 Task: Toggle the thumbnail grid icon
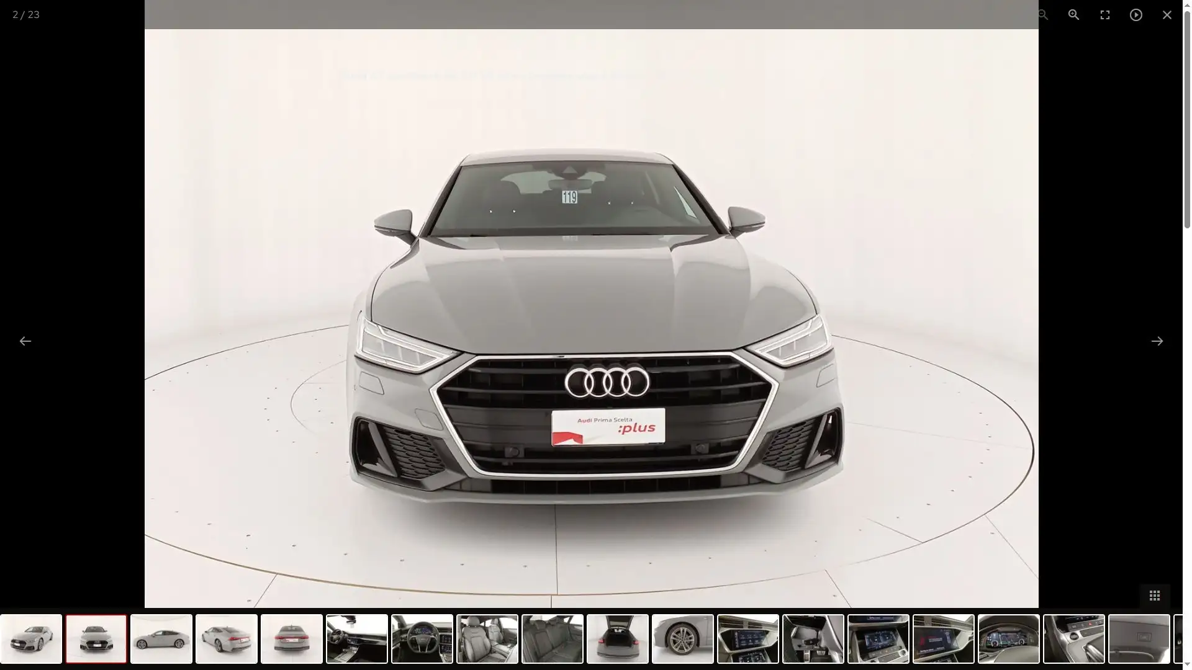(1154, 596)
